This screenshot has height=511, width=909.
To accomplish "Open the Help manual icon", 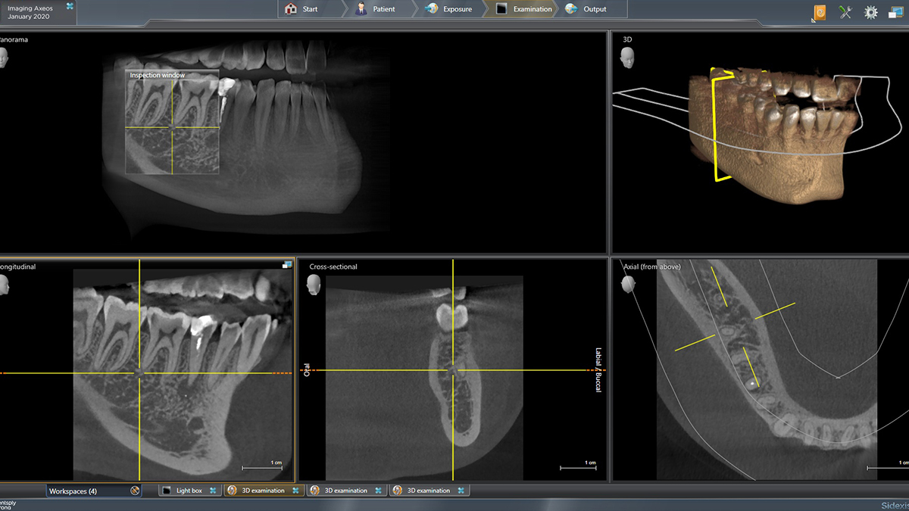I will (820, 11).
